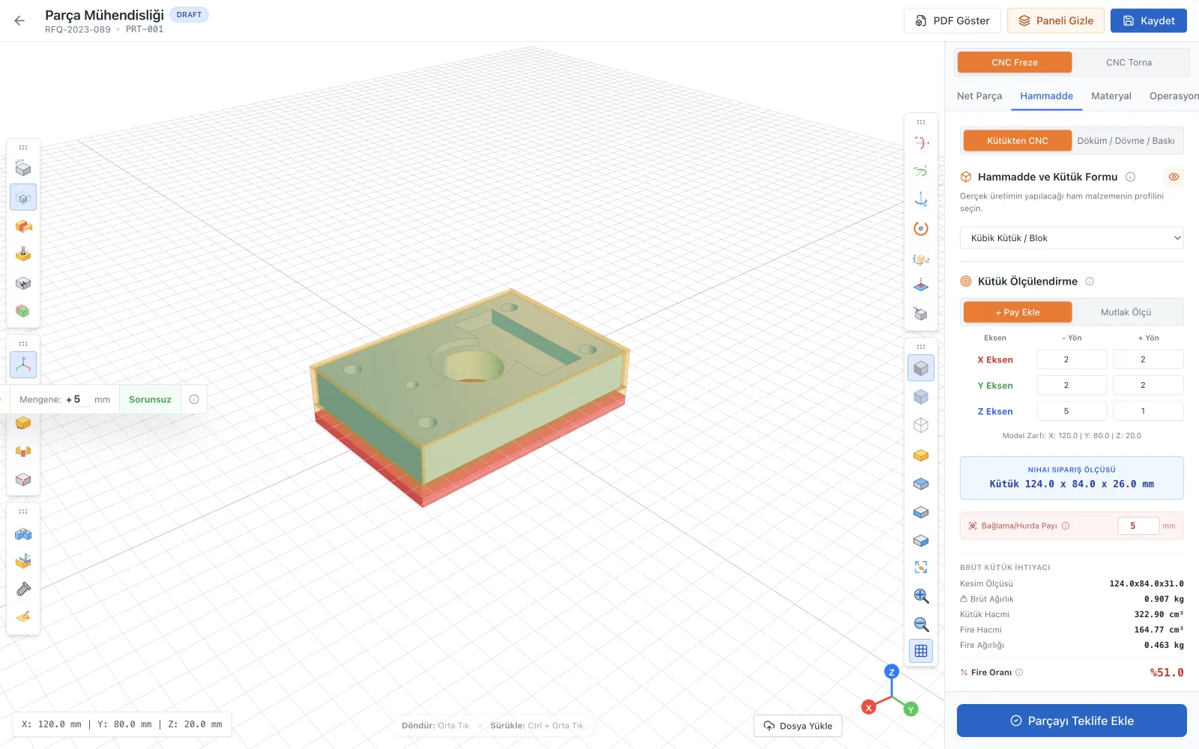Open the Operasyon tab
Viewport: 1199px width, 749px height.
click(x=1174, y=96)
